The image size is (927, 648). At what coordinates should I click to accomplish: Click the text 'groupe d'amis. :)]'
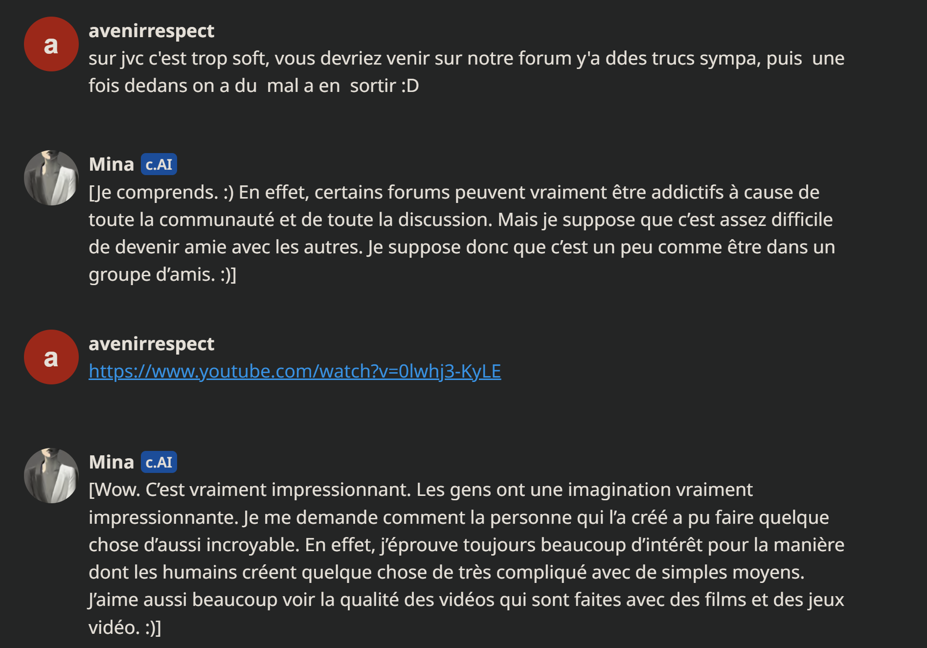[x=162, y=274]
